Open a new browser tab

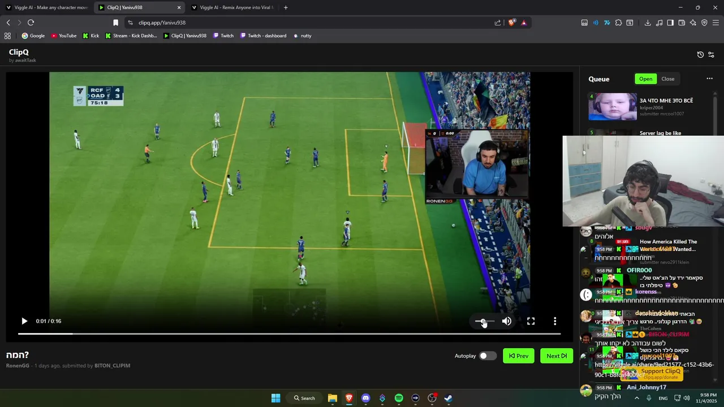pos(286,7)
